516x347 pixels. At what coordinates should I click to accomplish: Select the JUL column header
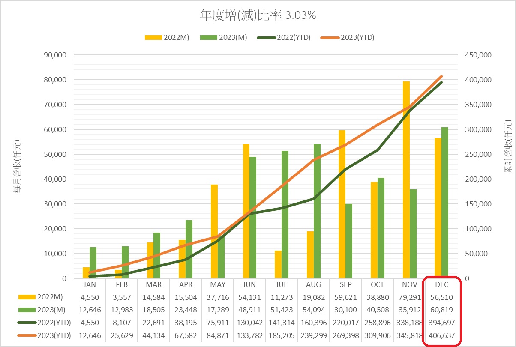click(x=281, y=284)
